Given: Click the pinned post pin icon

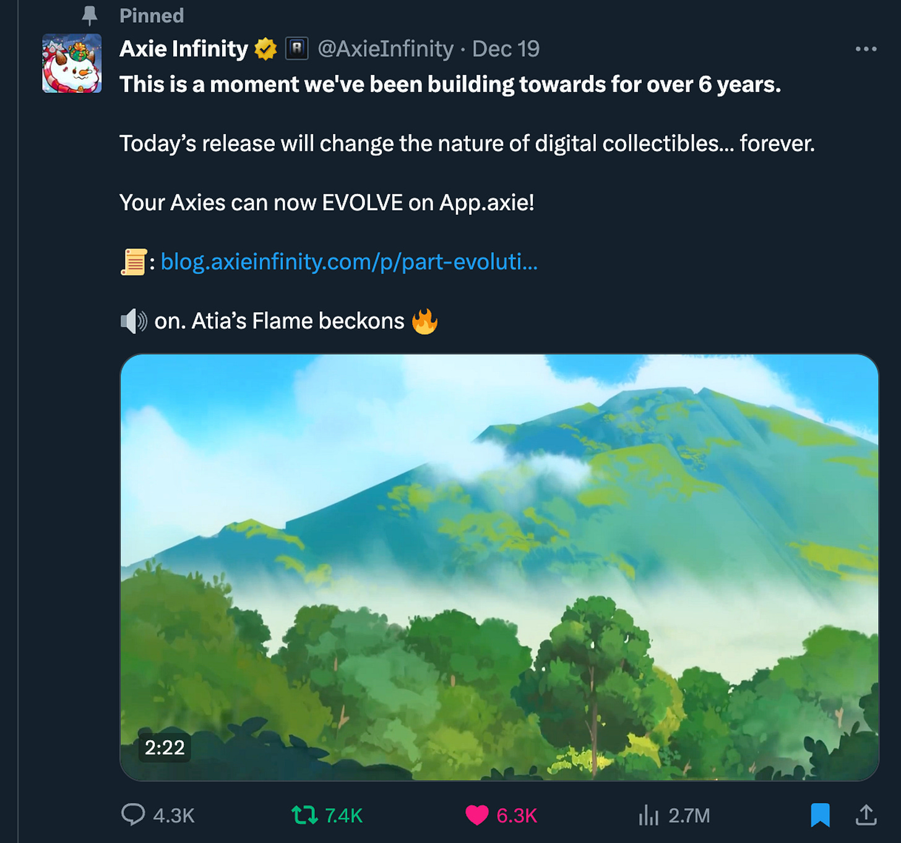Looking at the screenshot, I should click(90, 15).
